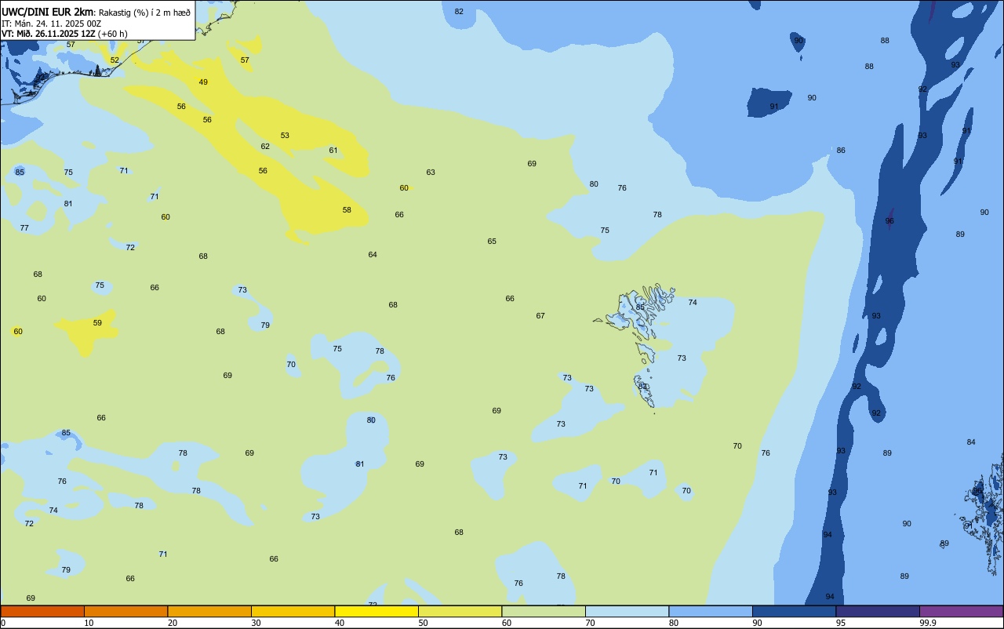Viewport: 1004px width, 629px height.
Task: Click the humidity value 62 on the map
Action: coord(265,147)
